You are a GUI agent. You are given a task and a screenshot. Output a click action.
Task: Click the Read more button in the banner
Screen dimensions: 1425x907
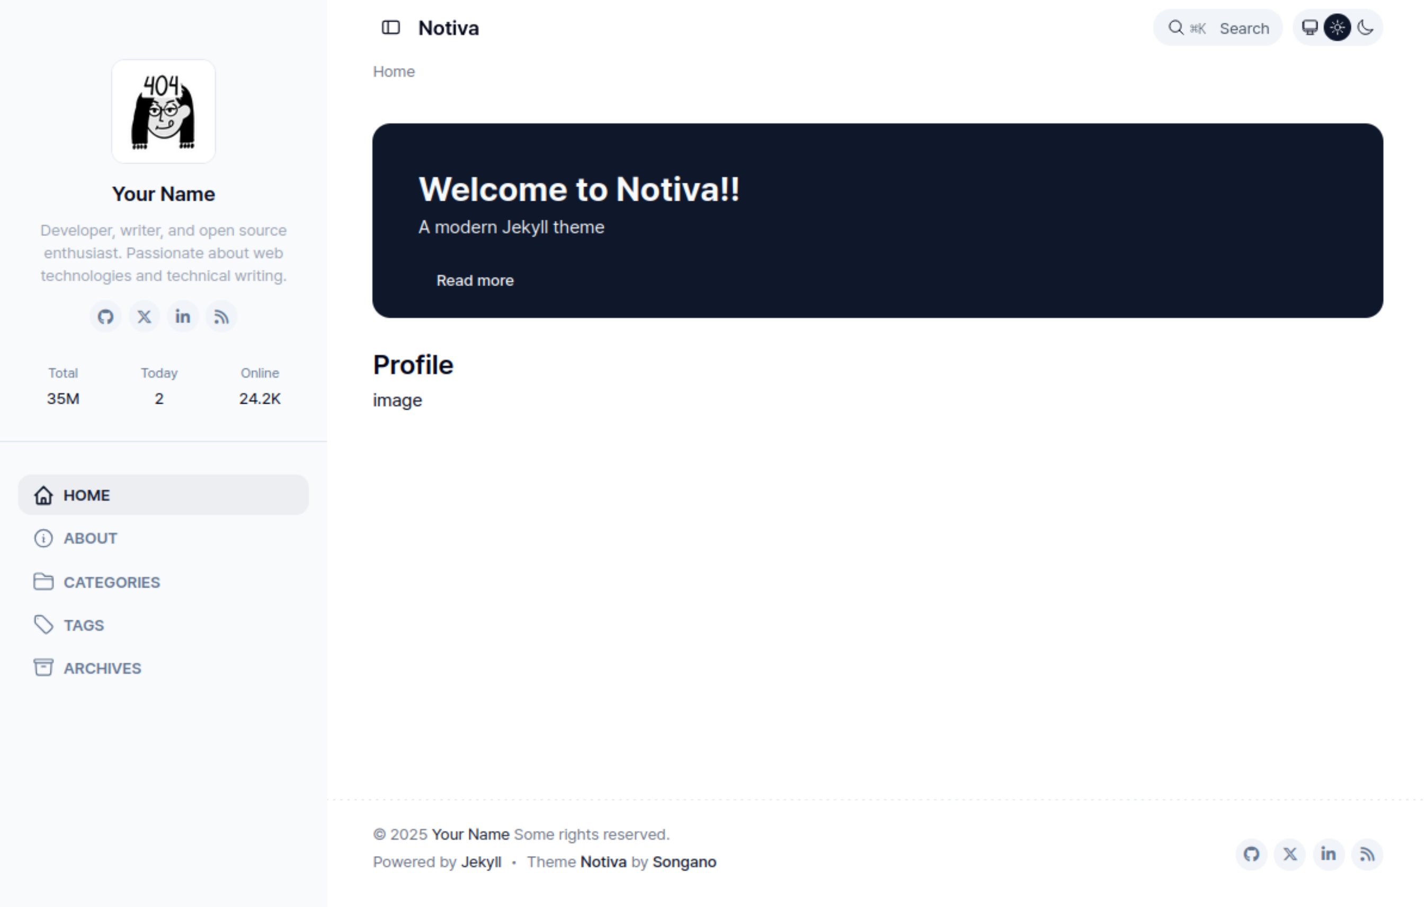(475, 280)
